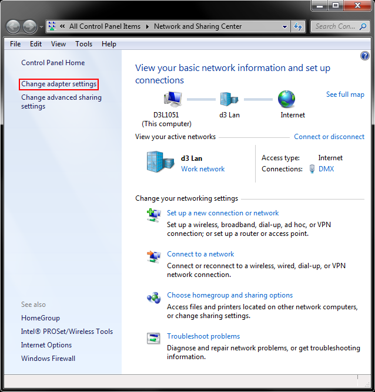Click the d3 Lan bold network name
The height and width of the screenshot is (392, 375).
(192, 158)
